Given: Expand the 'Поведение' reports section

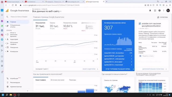Looking at the screenshot, I should 14,47.
